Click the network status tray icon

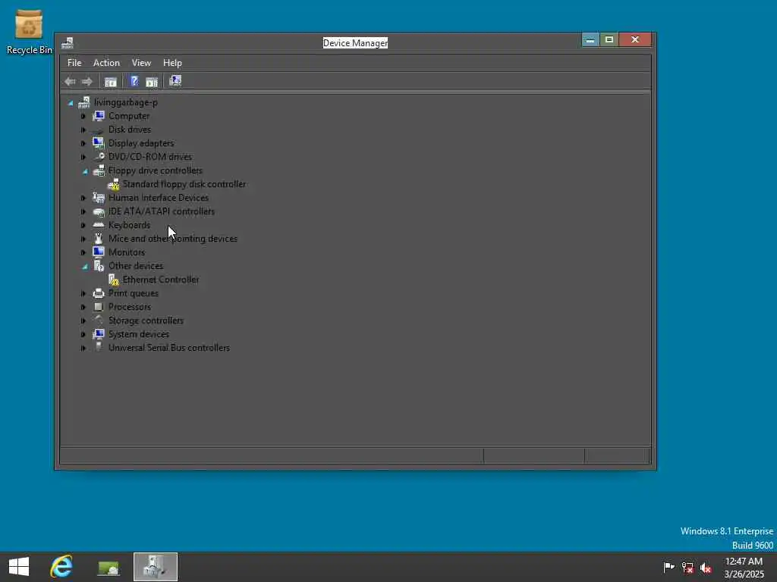coord(687,568)
